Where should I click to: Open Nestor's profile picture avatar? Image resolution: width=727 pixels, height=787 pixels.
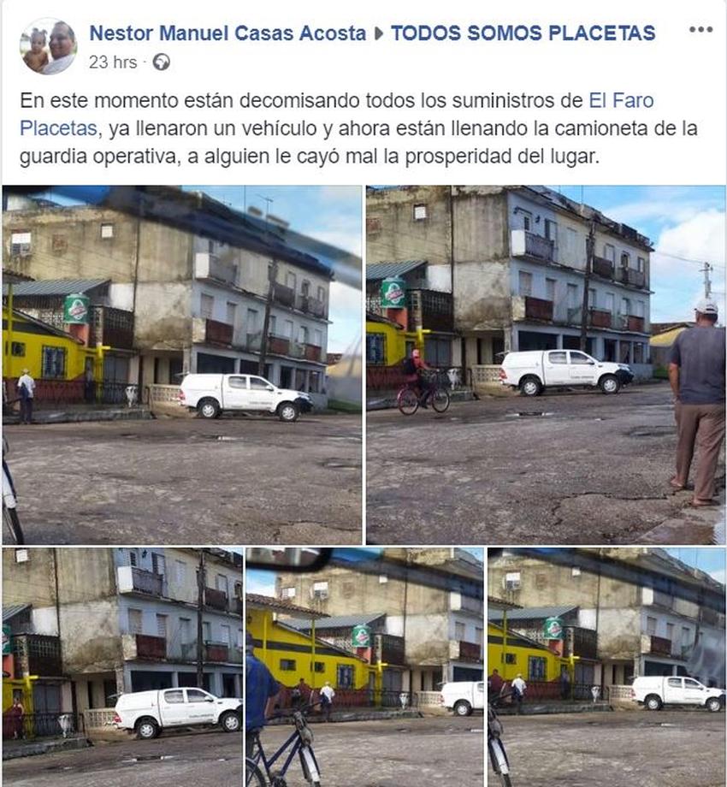pos(49,46)
